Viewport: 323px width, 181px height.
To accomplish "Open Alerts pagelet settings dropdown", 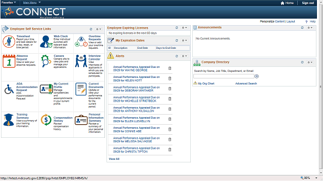I will tap(184, 56).
